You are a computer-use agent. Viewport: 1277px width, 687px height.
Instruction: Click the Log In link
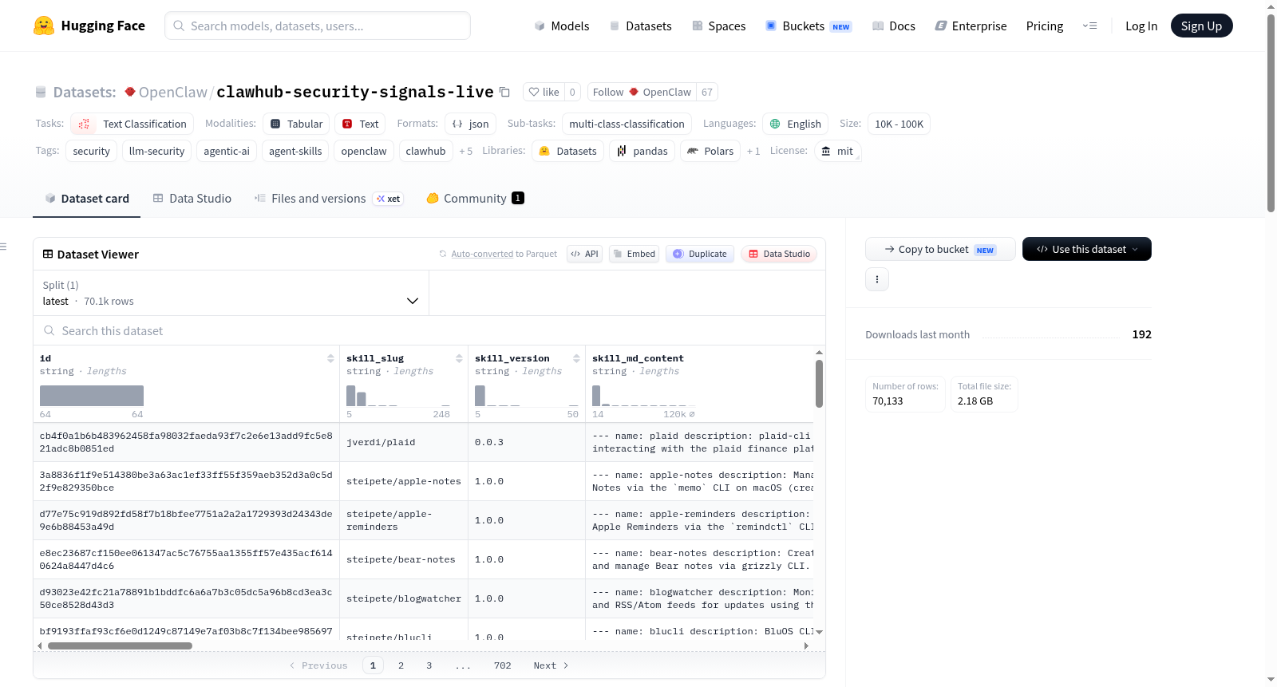pos(1141,26)
